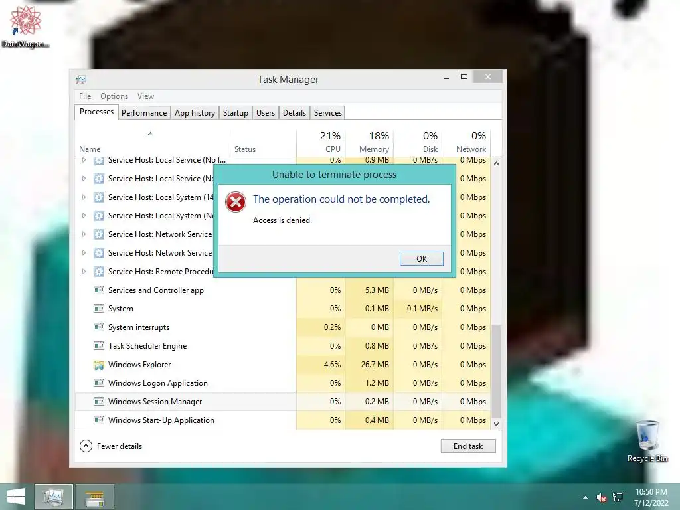Open the second pinned taskbar app

pos(94,497)
